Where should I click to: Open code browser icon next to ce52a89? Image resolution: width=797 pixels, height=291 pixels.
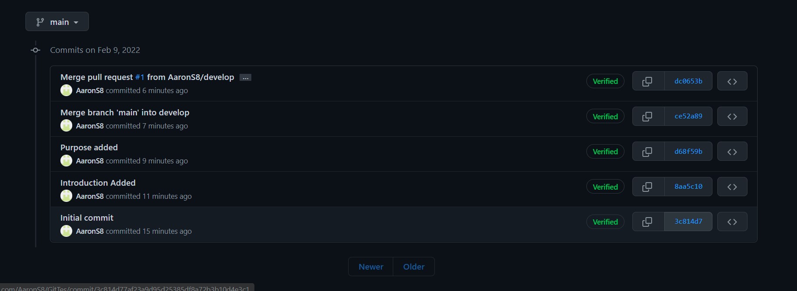coord(732,116)
